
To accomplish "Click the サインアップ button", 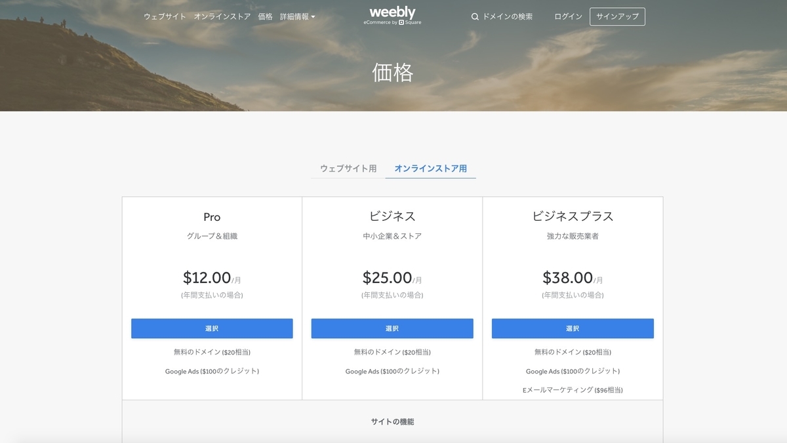I will click(x=617, y=16).
